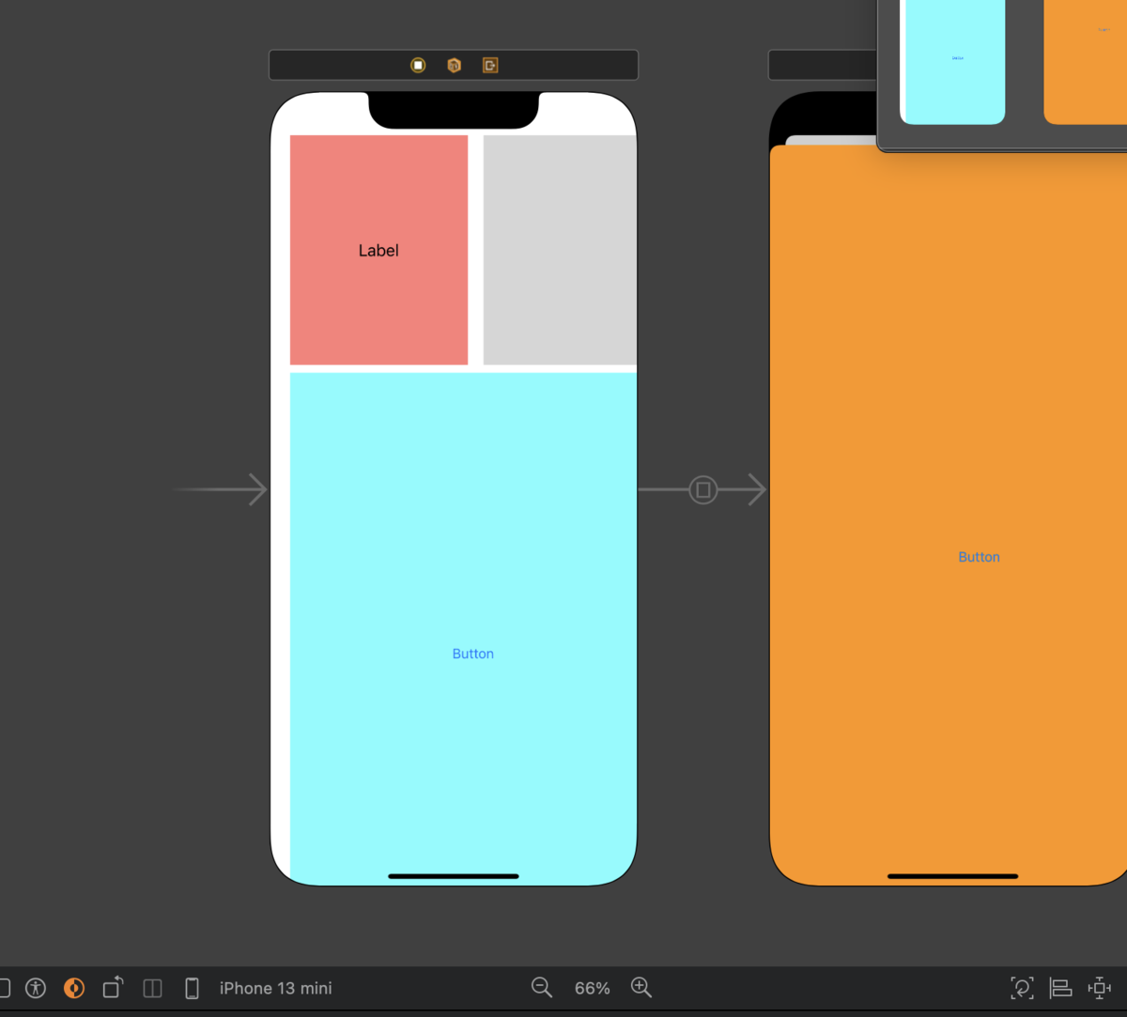Select the Exit icon in scene dock

click(x=490, y=65)
